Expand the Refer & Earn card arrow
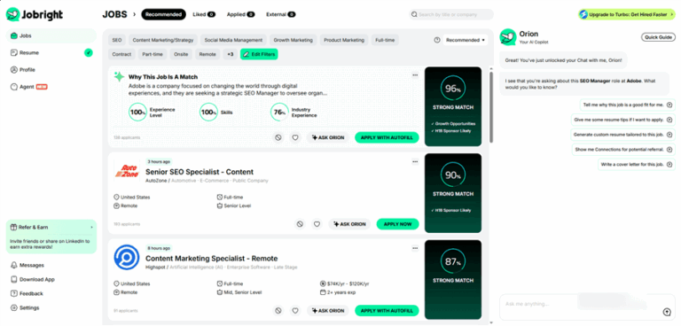The image size is (681, 326). pos(91,228)
